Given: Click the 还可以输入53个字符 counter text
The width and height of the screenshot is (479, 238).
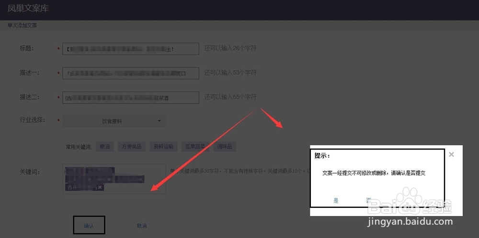Looking at the screenshot, I should pos(230,73).
